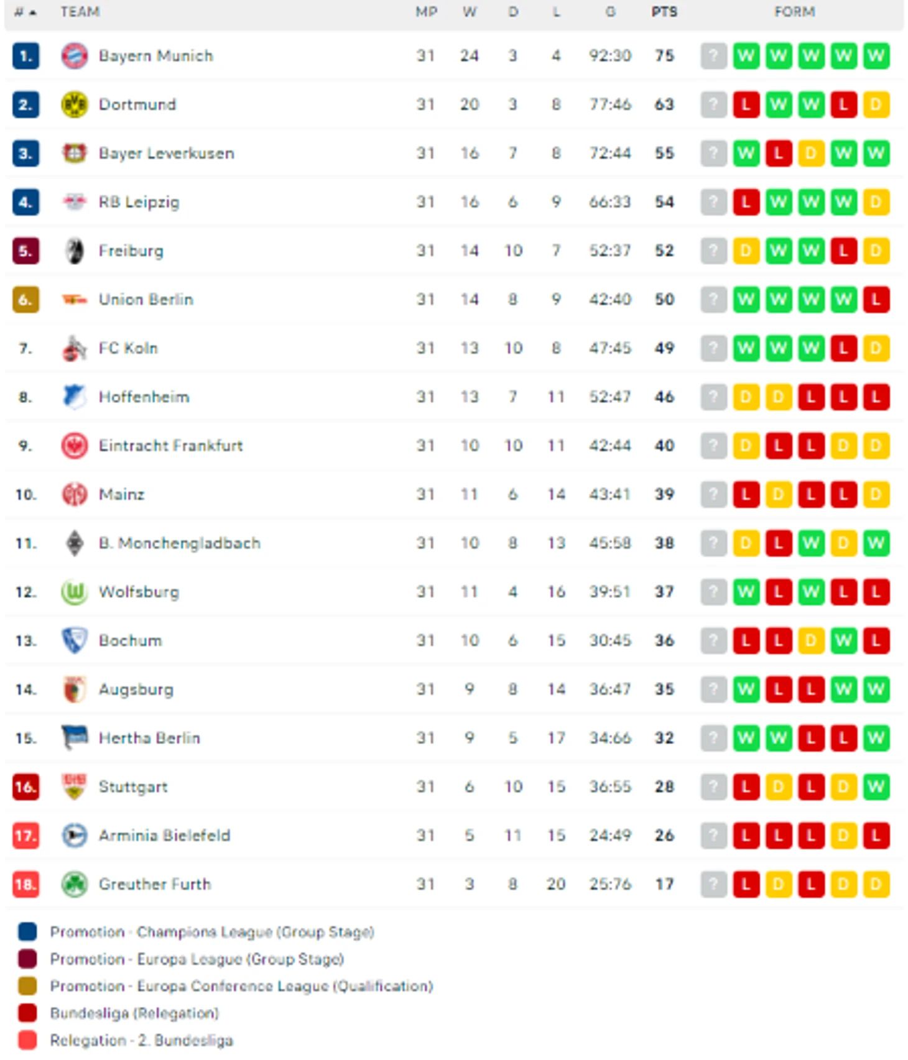Click the Bayer Leverkusen crest icon
The image size is (908, 1060).
[74, 153]
